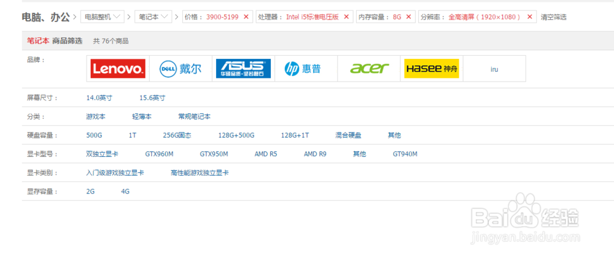Select 高性能游戏独立显卡 card type

[200, 173]
